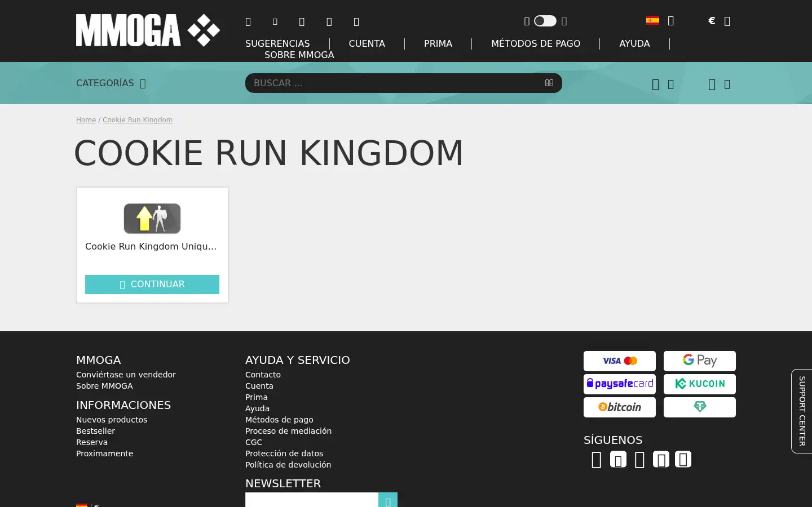The width and height of the screenshot is (812, 507).
Task: Open the Proceso de mediación link
Action: 288,431
